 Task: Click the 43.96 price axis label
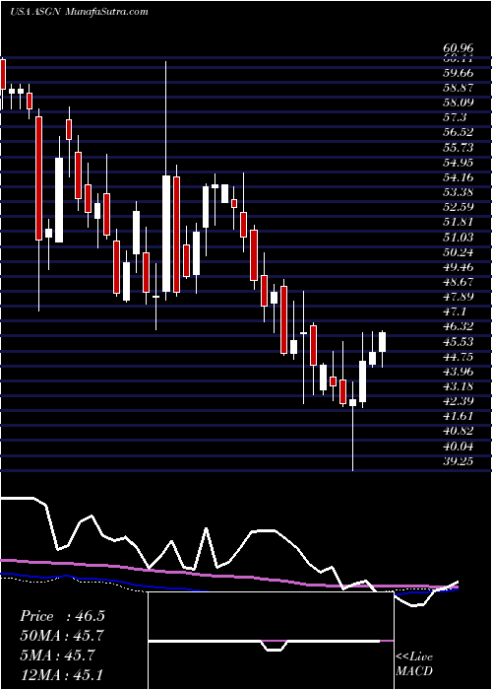tap(459, 372)
